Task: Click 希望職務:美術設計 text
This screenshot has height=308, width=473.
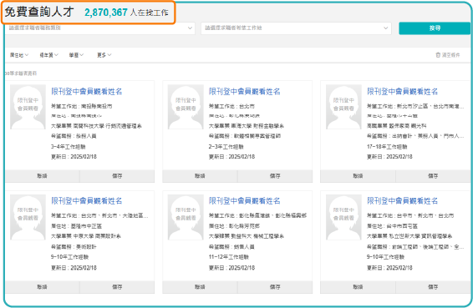Action: (x=74, y=247)
